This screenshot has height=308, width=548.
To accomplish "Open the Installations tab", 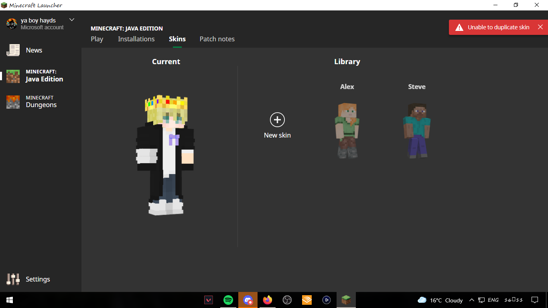I will [x=136, y=39].
